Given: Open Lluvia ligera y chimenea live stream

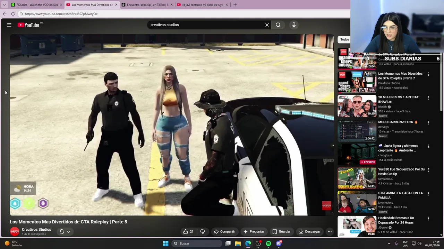Looking at the screenshot, I should [357, 154].
